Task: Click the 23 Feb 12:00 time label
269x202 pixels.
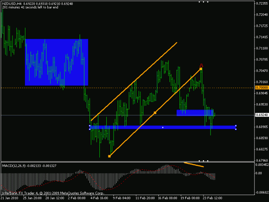Action: tap(213, 198)
